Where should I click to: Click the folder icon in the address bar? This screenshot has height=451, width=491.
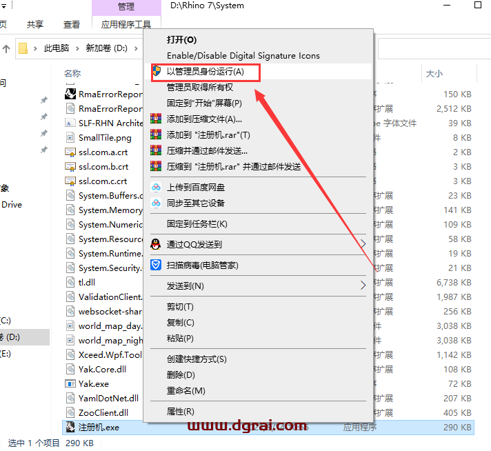[x=23, y=48]
